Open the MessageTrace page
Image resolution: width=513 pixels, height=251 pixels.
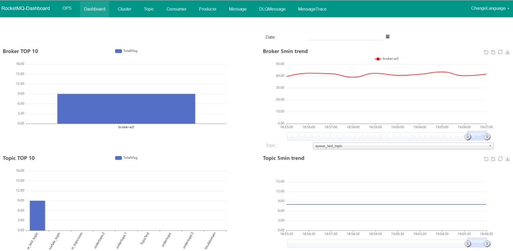(312, 9)
